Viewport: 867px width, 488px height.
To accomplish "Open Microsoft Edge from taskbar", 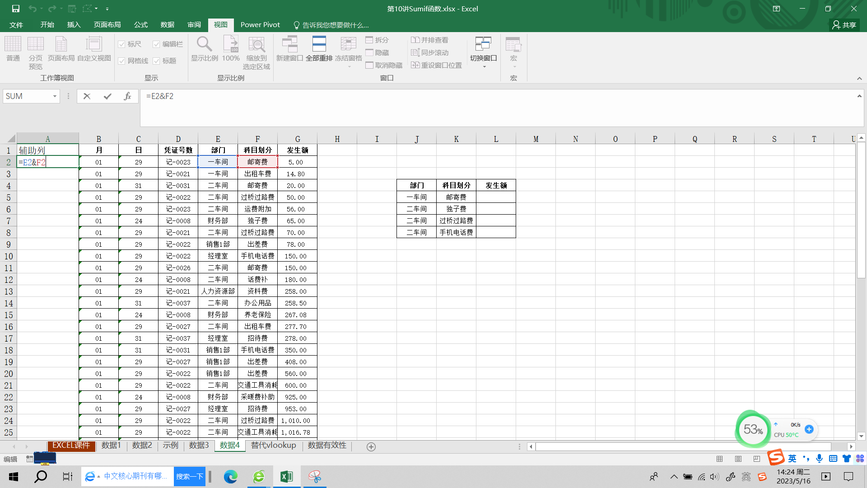I will (x=230, y=477).
